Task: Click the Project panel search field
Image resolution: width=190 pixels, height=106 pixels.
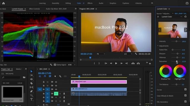Action: [11, 77]
